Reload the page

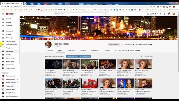point(8,7)
